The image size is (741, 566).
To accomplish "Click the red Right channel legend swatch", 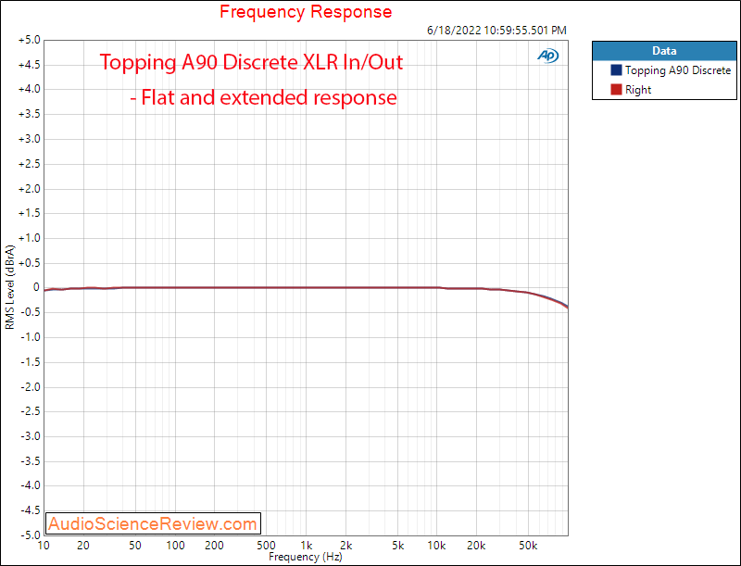I will click(x=616, y=89).
